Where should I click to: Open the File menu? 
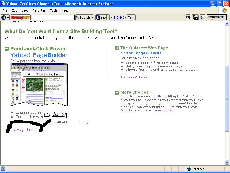pyautogui.click(x=5, y=10)
